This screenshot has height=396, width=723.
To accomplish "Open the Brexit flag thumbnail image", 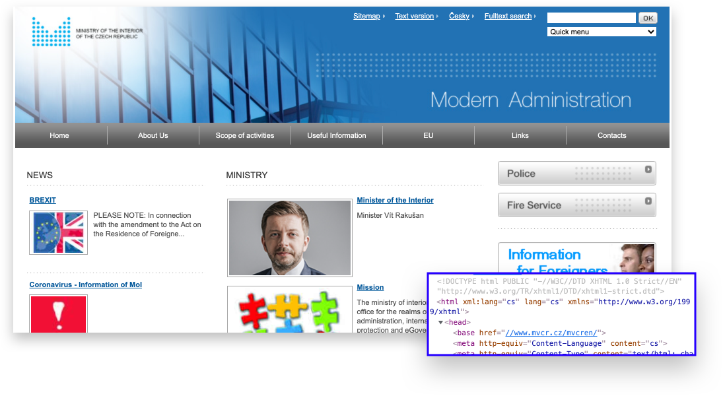I will pyautogui.click(x=58, y=232).
